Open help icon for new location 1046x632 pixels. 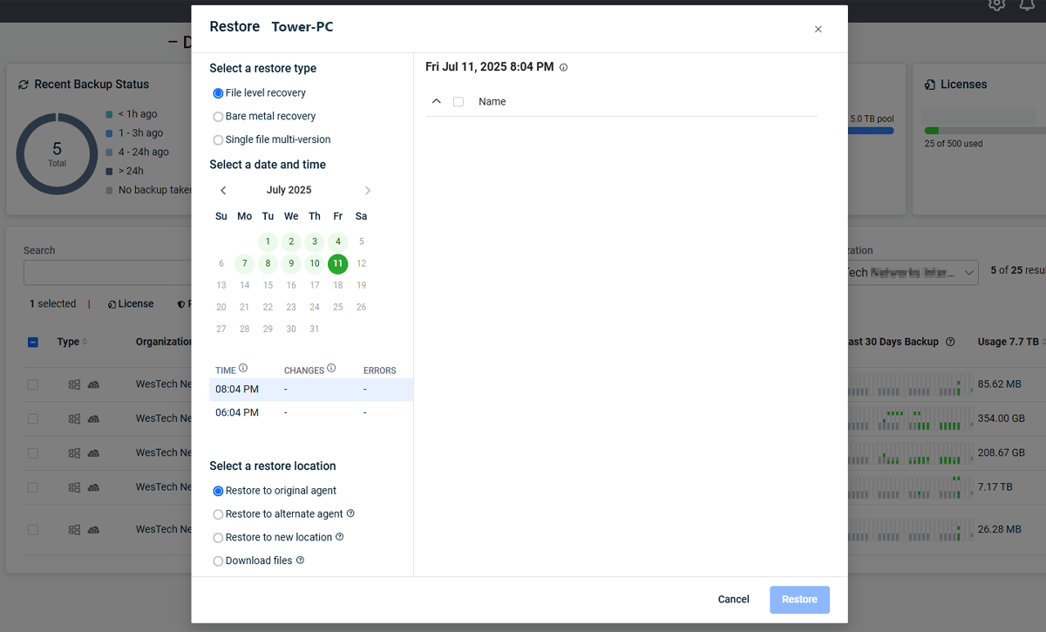click(340, 537)
